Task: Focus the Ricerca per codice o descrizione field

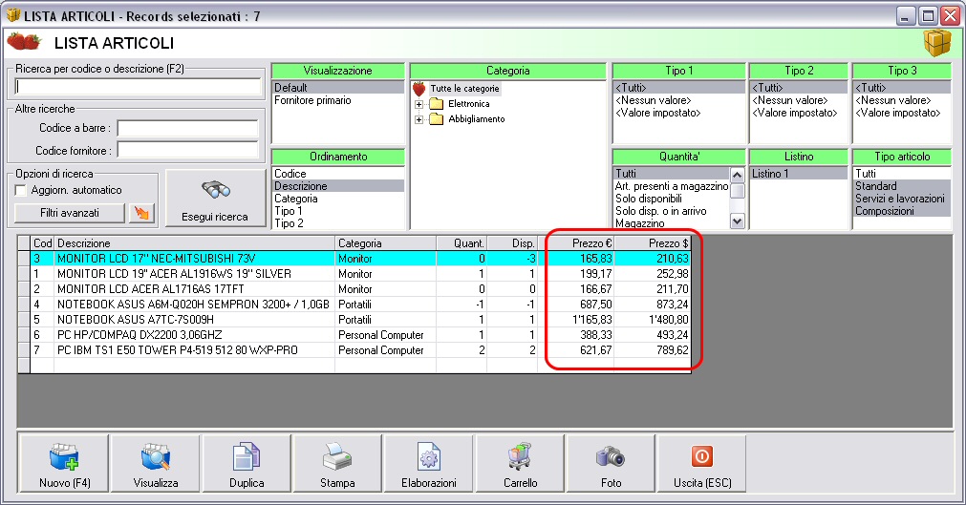Action: point(138,86)
